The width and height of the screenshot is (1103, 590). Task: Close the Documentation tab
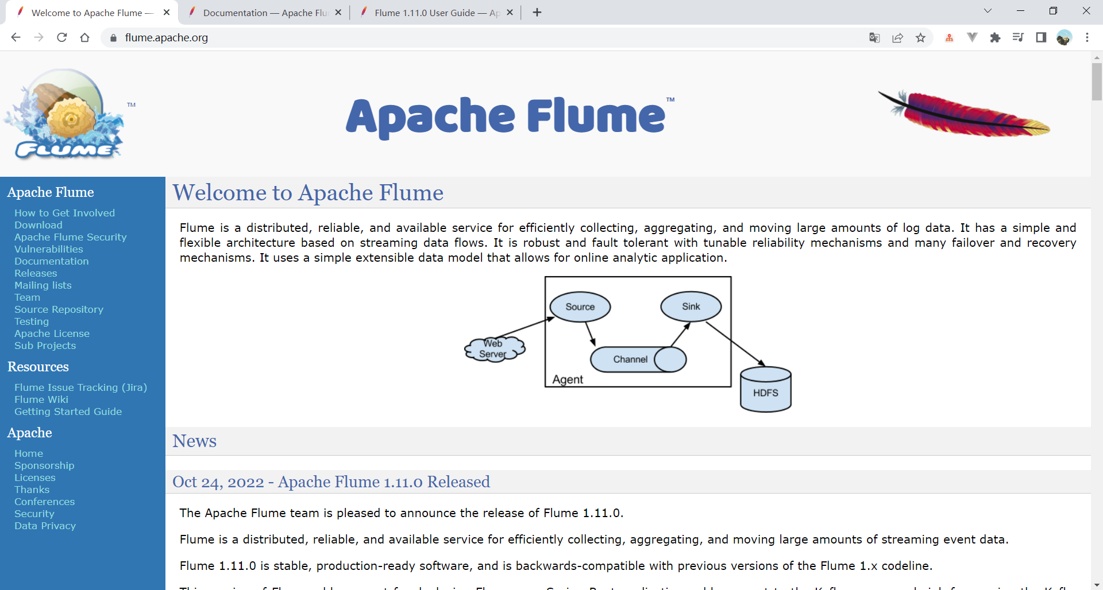[x=338, y=12]
